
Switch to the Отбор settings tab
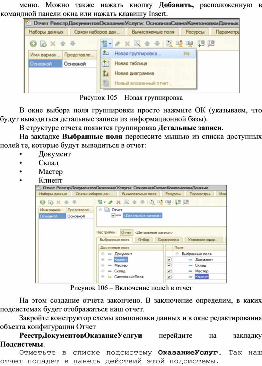[x=144, y=240]
